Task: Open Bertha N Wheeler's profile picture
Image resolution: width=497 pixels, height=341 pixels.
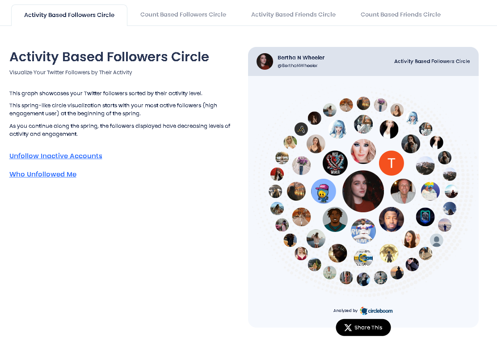Action: tap(265, 61)
